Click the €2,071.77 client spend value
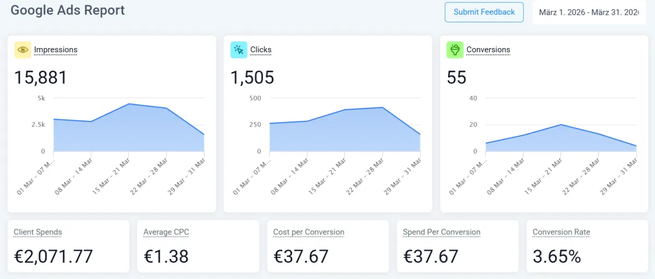The height and width of the screenshot is (279, 655). pyautogui.click(x=53, y=256)
